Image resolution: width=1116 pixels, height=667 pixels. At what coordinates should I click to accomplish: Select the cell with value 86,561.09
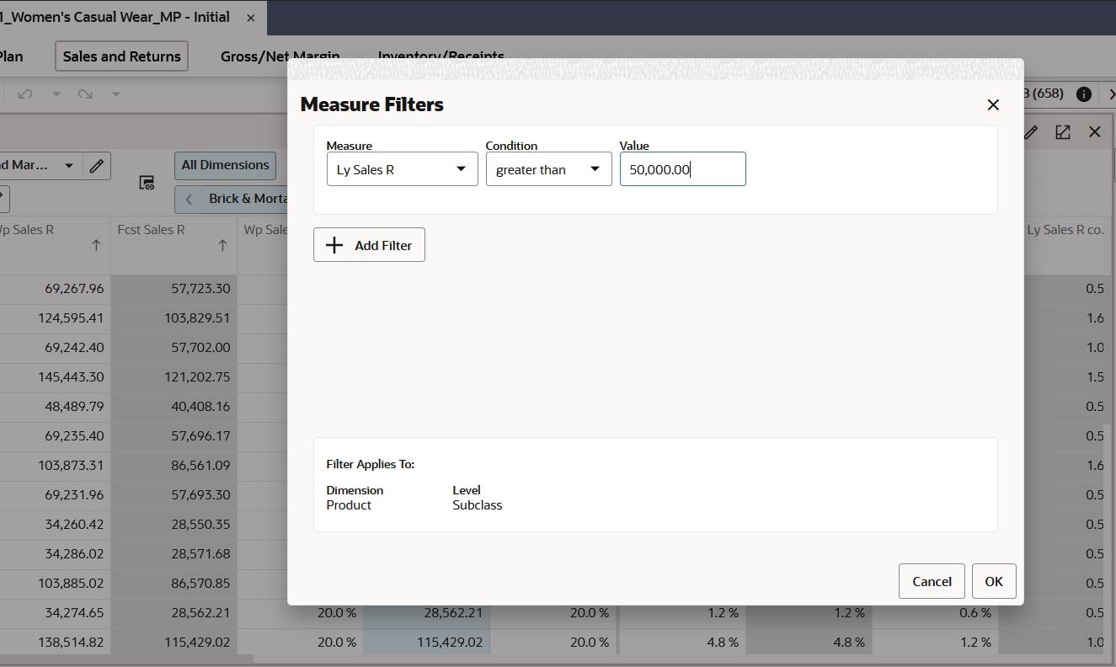click(174, 466)
